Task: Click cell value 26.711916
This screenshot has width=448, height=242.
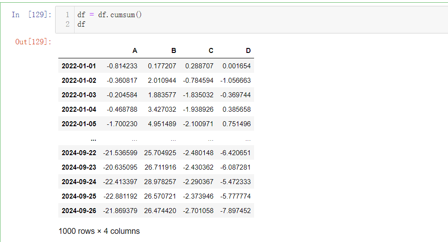Action: (x=160, y=167)
